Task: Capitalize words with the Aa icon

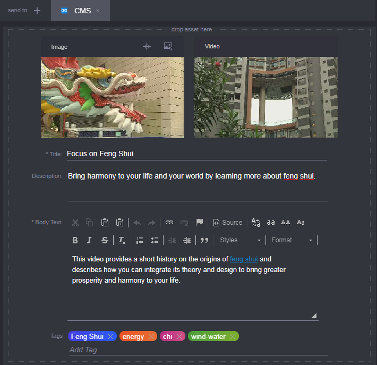Action: (x=301, y=223)
